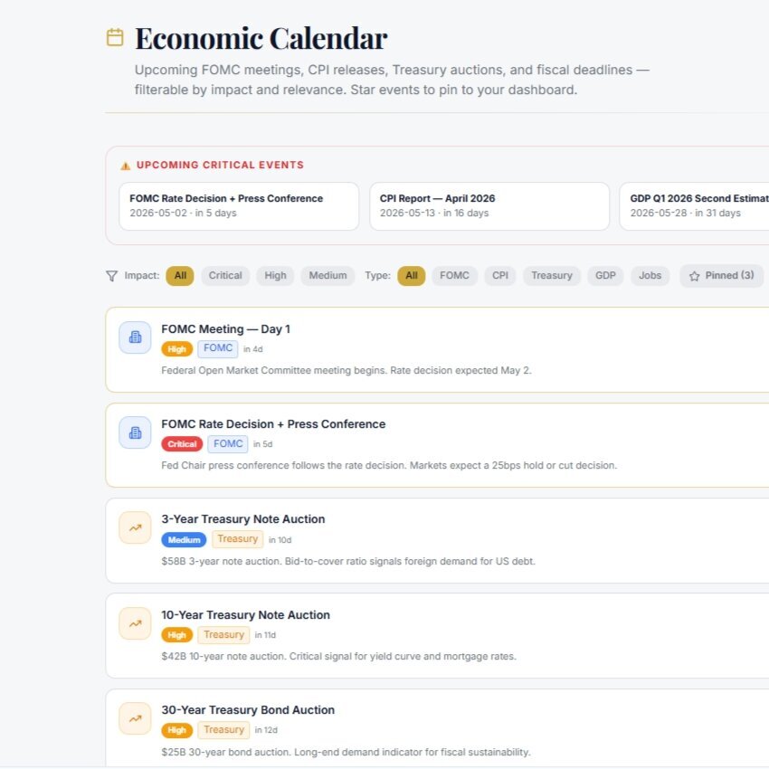This screenshot has width=769, height=769.
Task: Click building icon of FOMC Meeting Day 1
Action: click(135, 337)
